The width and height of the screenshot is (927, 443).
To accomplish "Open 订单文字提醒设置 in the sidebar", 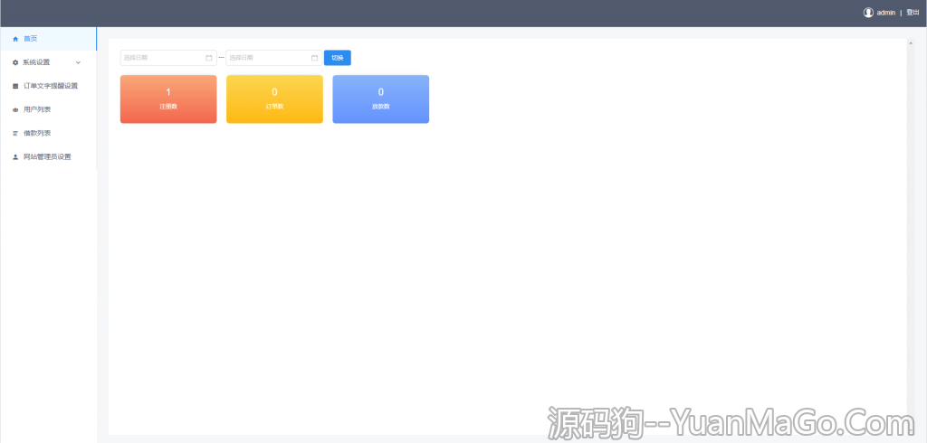I will pos(48,86).
